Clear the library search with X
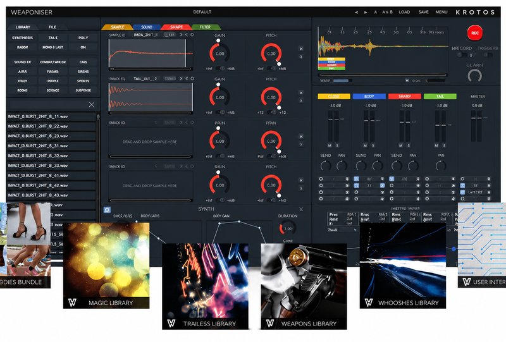This screenshot has height=342, width=506. click(x=92, y=104)
